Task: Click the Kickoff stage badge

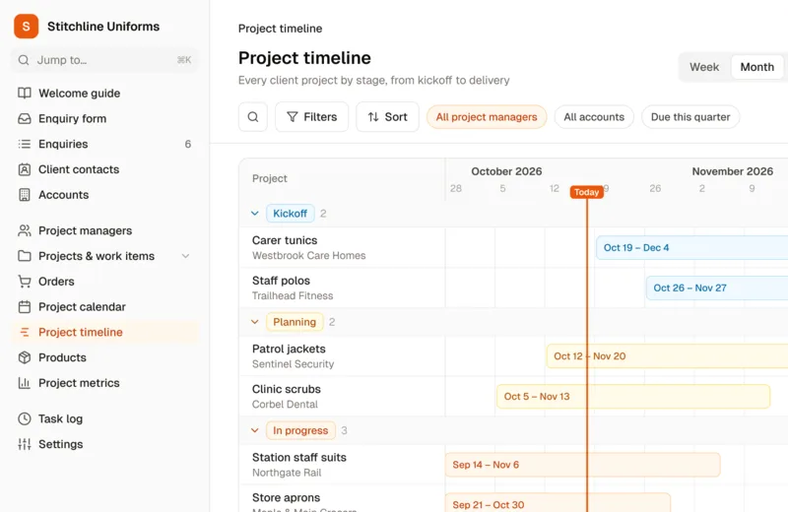Action: click(290, 214)
